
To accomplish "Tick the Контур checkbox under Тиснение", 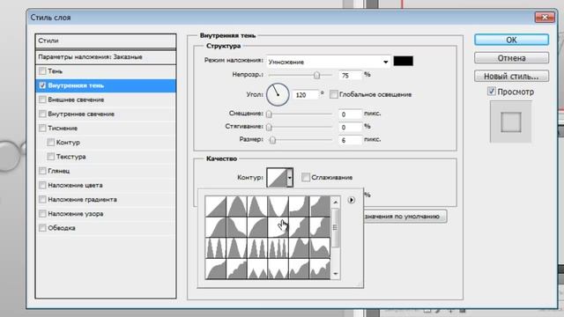I will click(51, 143).
